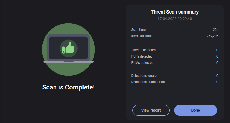Image resolution: width=230 pixels, height=123 pixels.
Task: Click the Scan is Complete! heading
Action: 69,87
